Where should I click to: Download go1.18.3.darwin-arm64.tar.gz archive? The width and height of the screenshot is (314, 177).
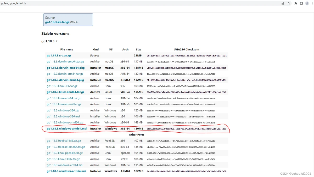pyautogui.click(x=65, y=74)
